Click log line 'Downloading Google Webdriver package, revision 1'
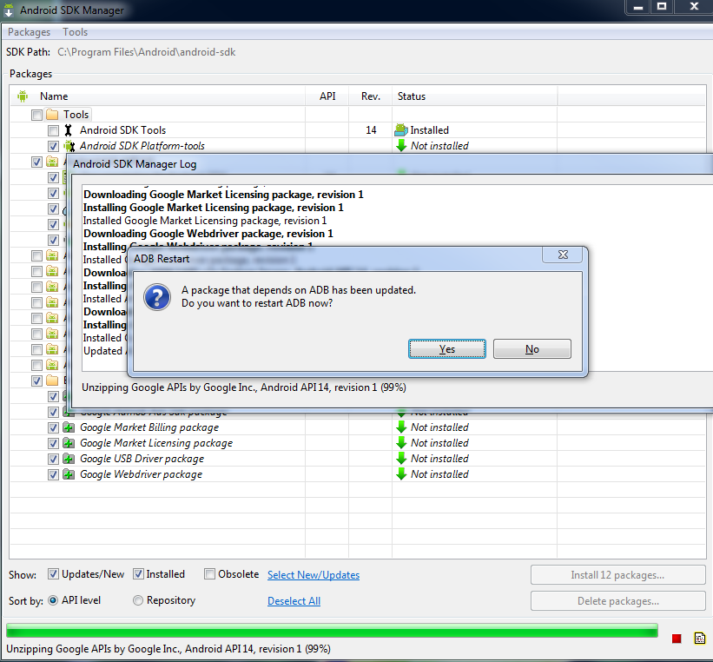Screen dimensions: 713x662 [208, 234]
